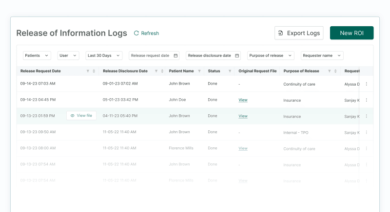Open View link in 09-13-23 01:59 PM row
Screen dimensions: 390x212
243,116
